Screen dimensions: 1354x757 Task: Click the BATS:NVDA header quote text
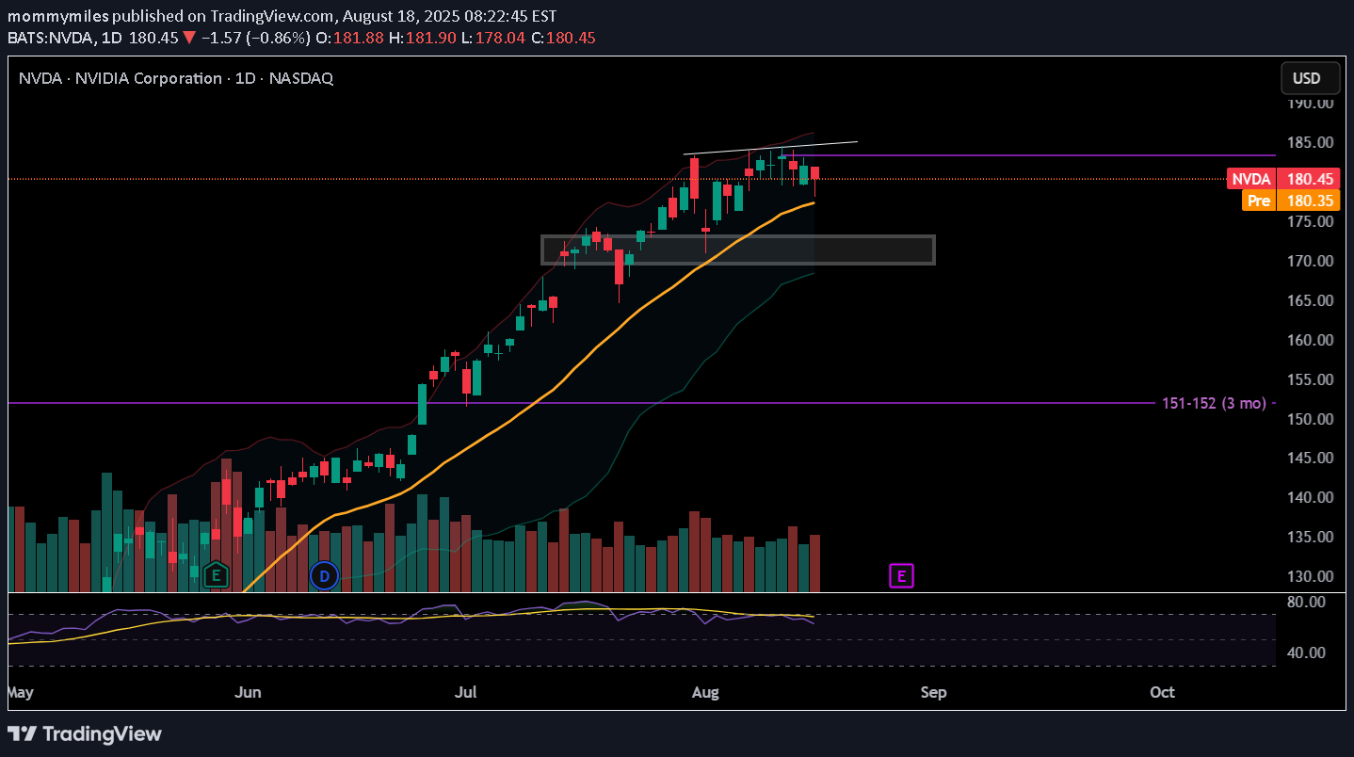[x=301, y=38]
